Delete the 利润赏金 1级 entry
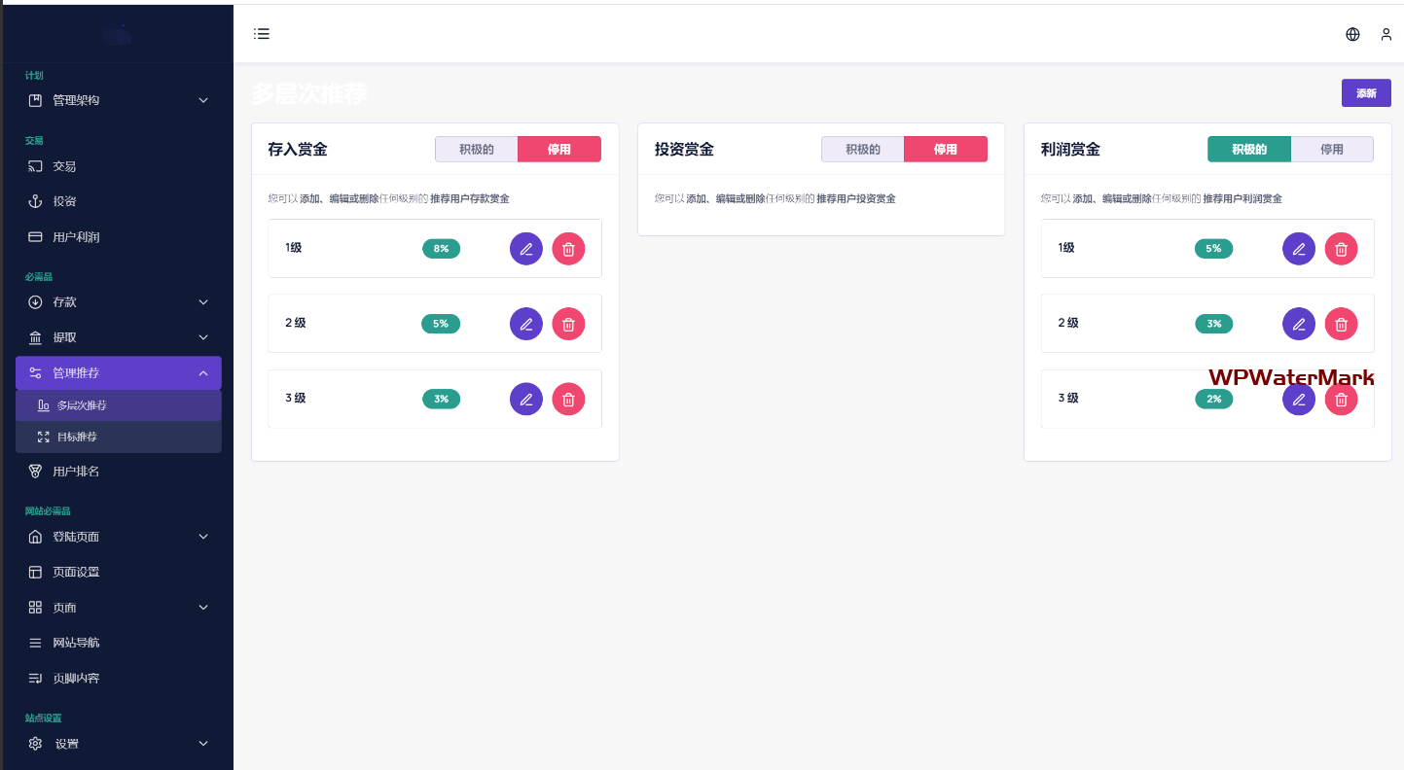Screen dimensions: 1404x770 tap(1341, 249)
